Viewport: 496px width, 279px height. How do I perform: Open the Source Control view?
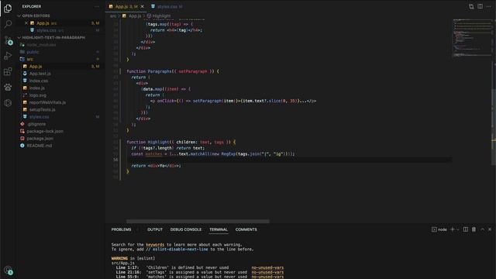click(8, 40)
